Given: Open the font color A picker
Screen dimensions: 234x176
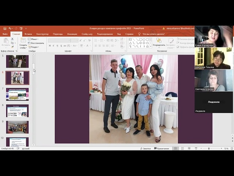Looking at the screenshot, I should tap(88, 46).
